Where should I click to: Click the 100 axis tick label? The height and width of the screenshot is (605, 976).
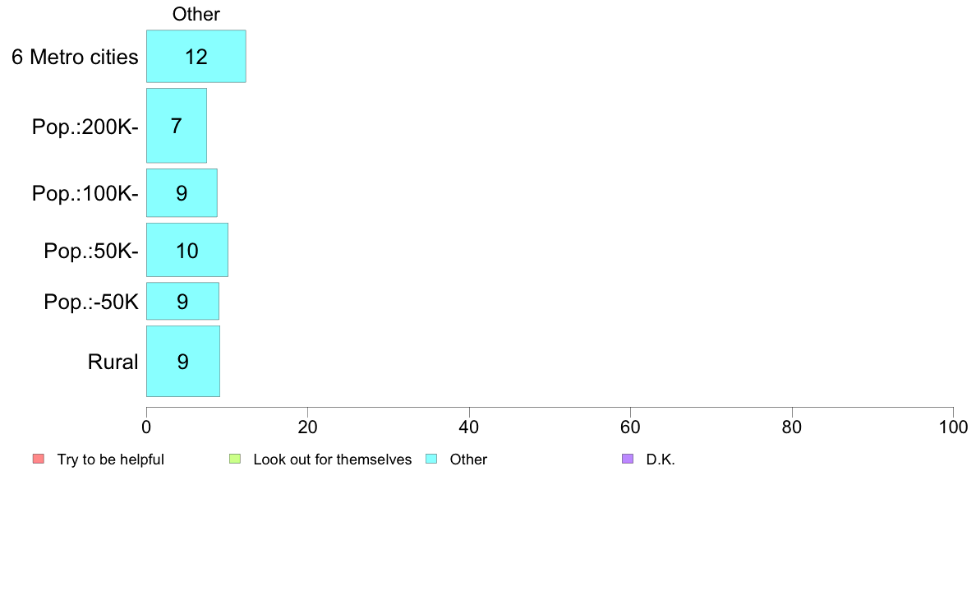[953, 427]
